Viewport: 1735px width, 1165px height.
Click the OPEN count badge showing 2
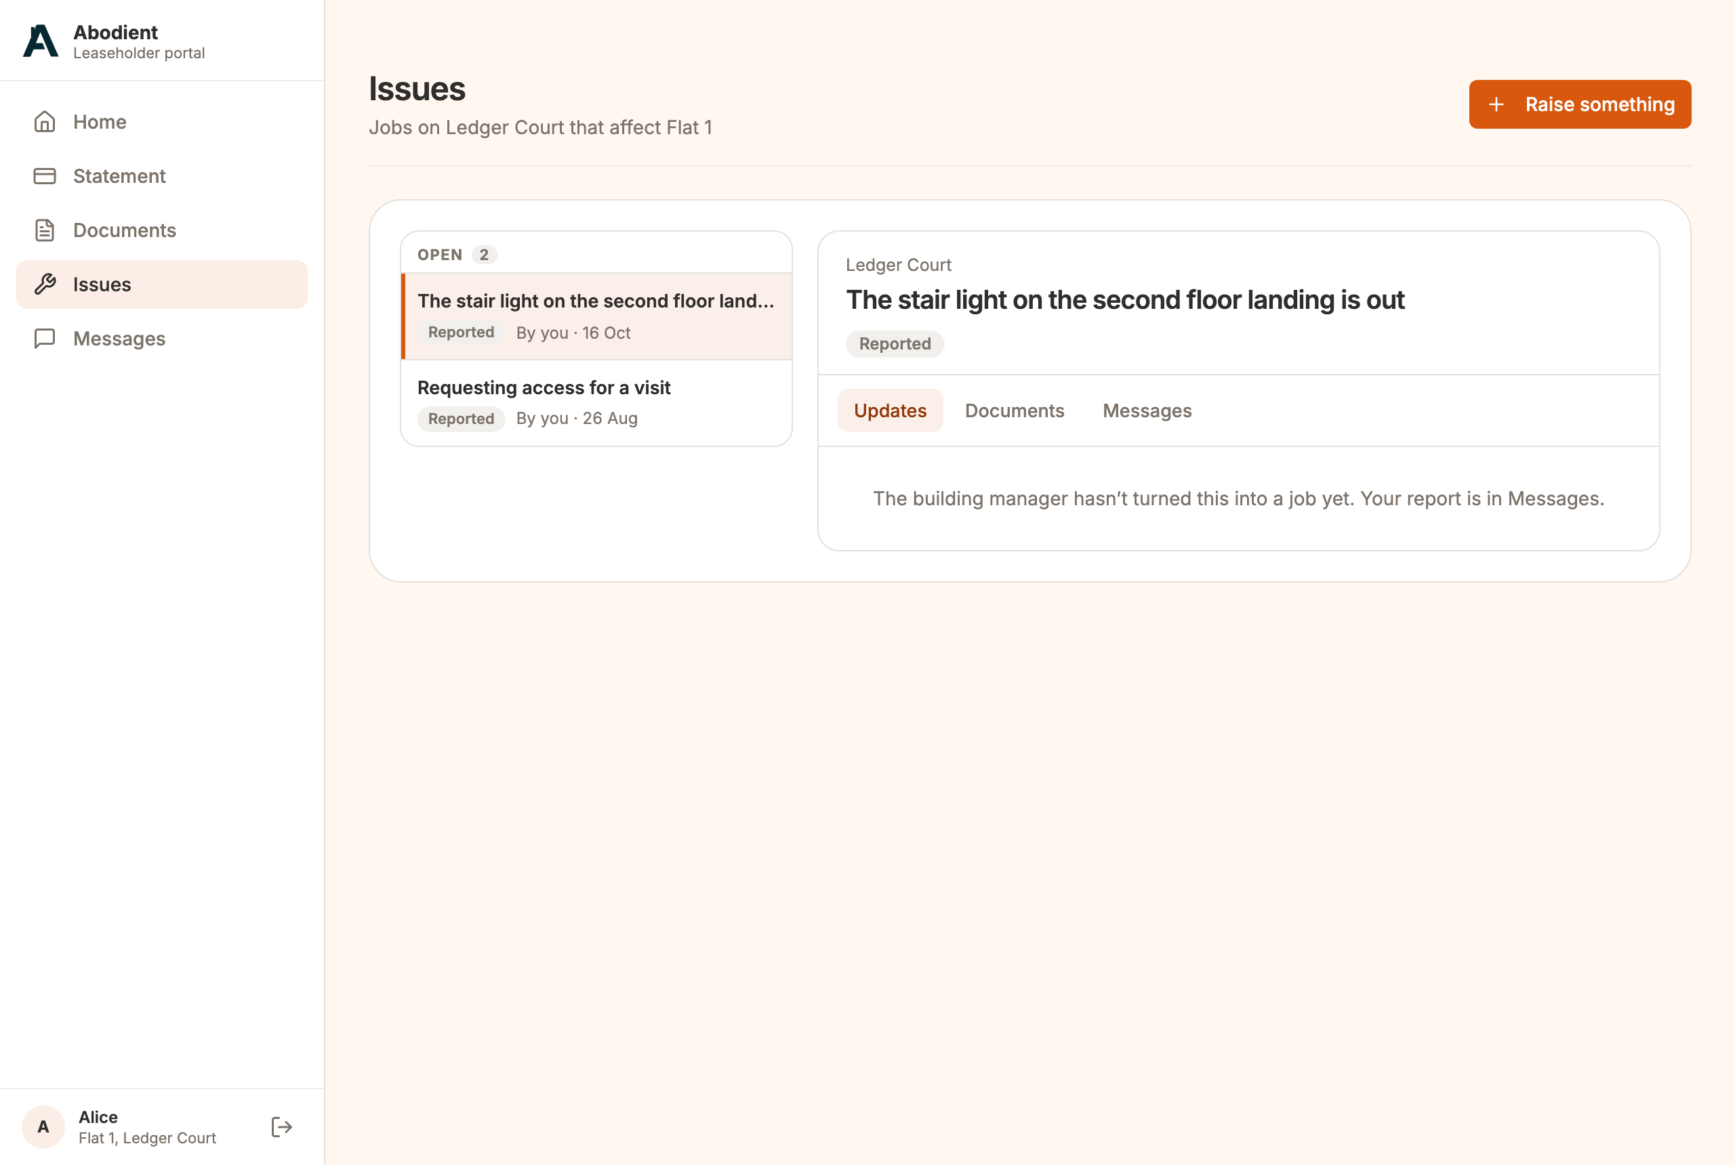click(x=484, y=255)
